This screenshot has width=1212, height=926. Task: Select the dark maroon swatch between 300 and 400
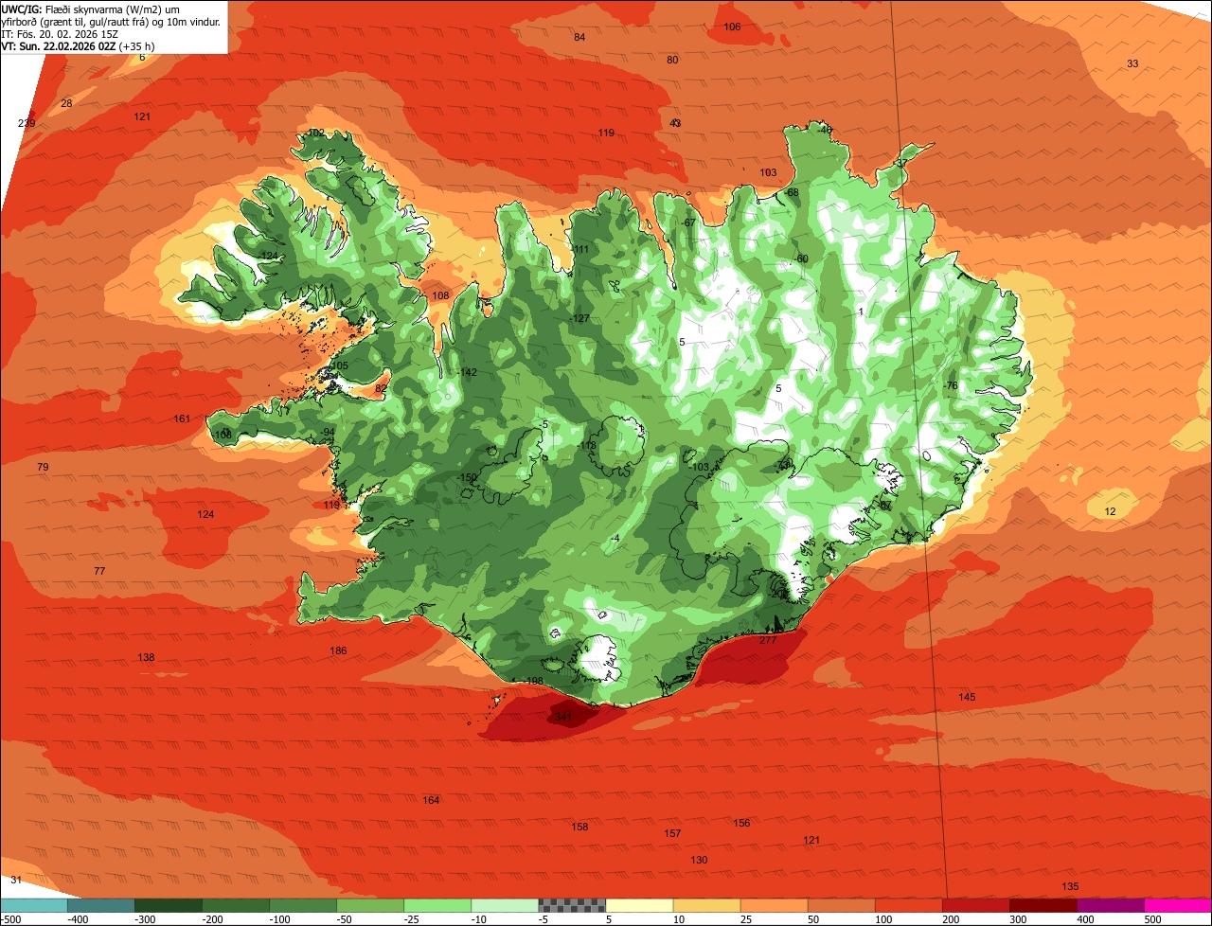coord(1043,905)
